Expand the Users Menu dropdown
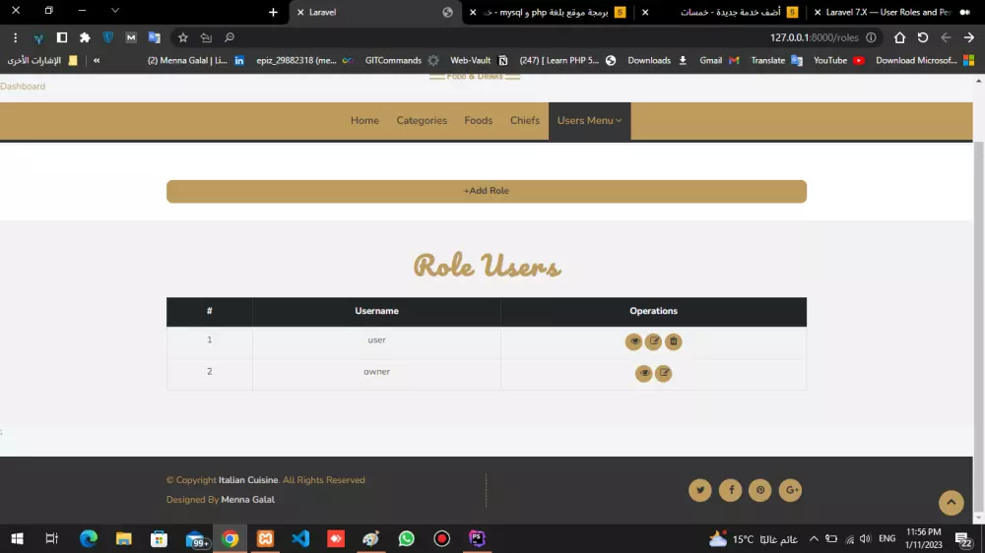 589,120
